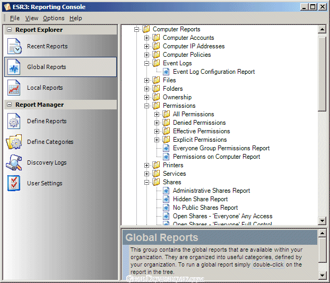Open User Settings checklist icon

click(x=14, y=183)
